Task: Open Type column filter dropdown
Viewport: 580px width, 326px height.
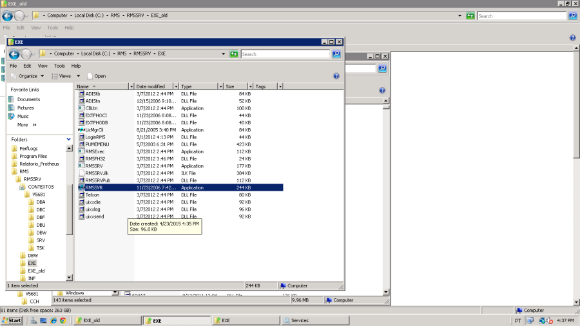Action: pyautogui.click(x=221, y=86)
